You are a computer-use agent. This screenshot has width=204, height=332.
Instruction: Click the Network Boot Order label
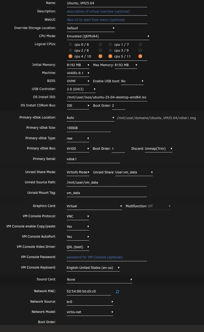(47, 322)
